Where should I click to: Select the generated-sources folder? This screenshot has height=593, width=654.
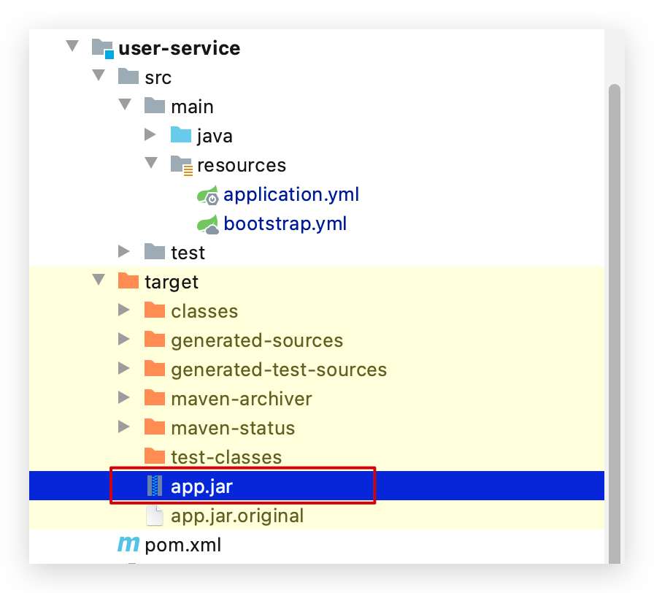(256, 340)
